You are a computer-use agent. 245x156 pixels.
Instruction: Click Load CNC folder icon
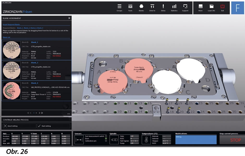click(x=211, y=8)
